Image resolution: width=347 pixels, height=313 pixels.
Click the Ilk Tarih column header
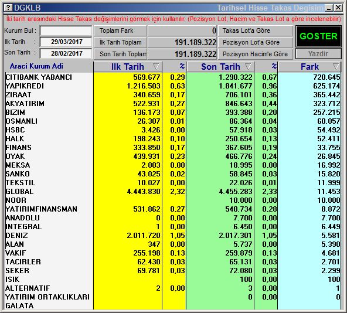pos(128,67)
